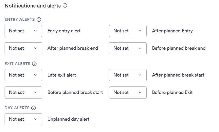The image size is (219, 132).
Task: Click the DAY ALERTS section heading
Action: (x=17, y=108)
